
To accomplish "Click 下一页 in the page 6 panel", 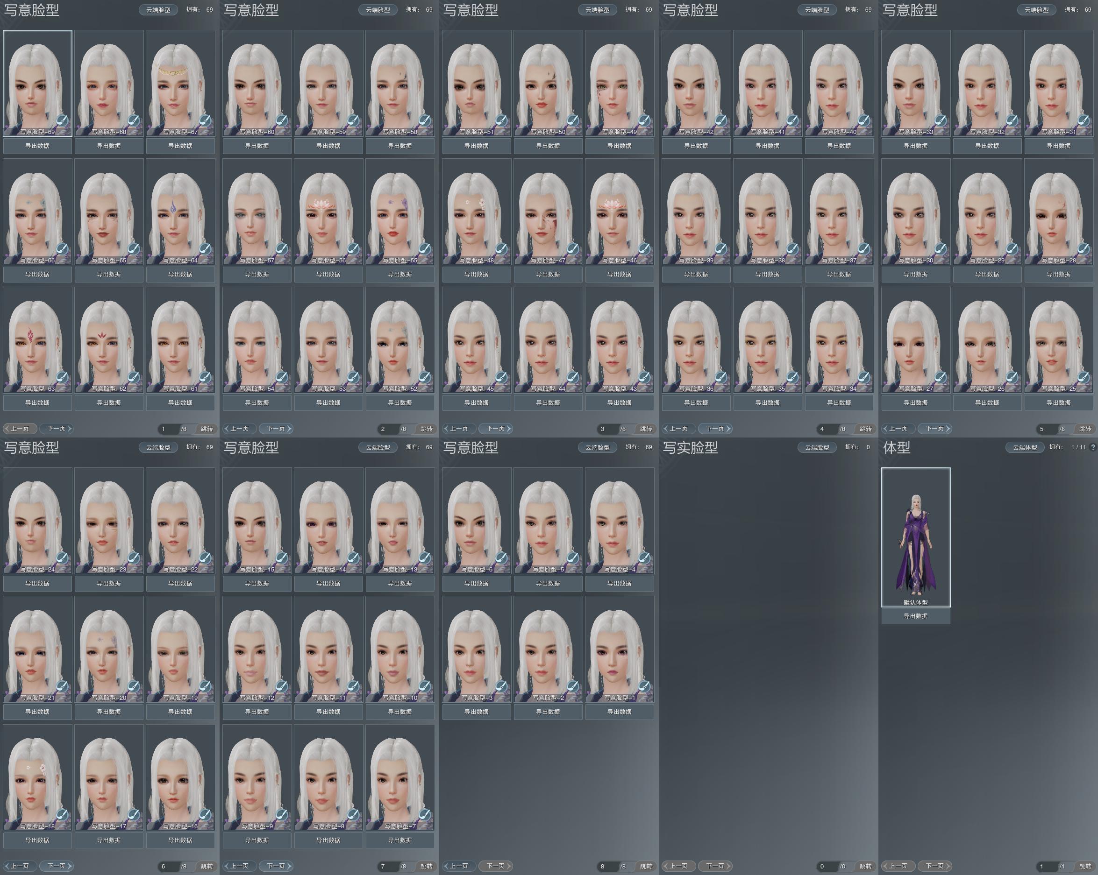I will (x=57, y=866).
